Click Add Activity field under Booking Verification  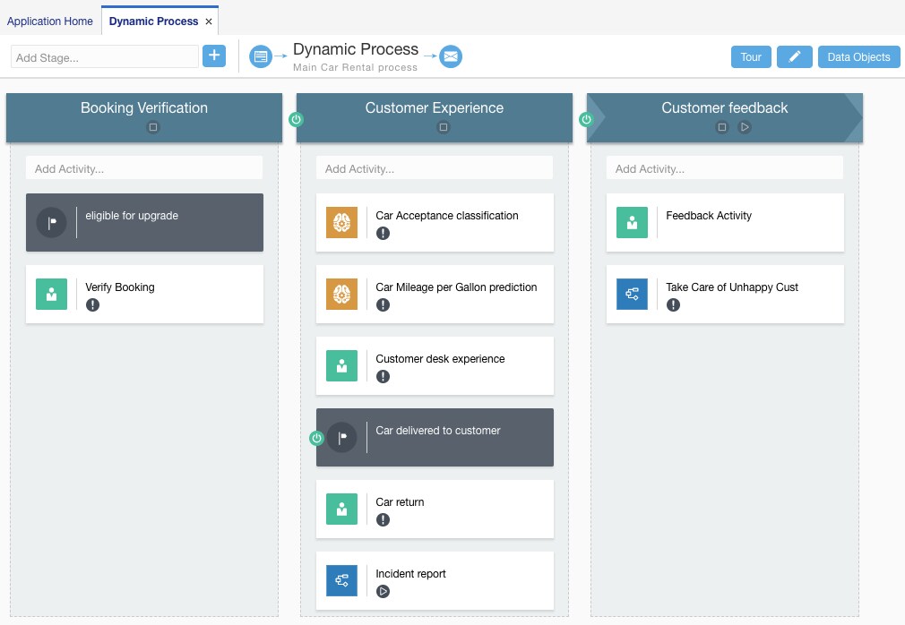[144, 168]
